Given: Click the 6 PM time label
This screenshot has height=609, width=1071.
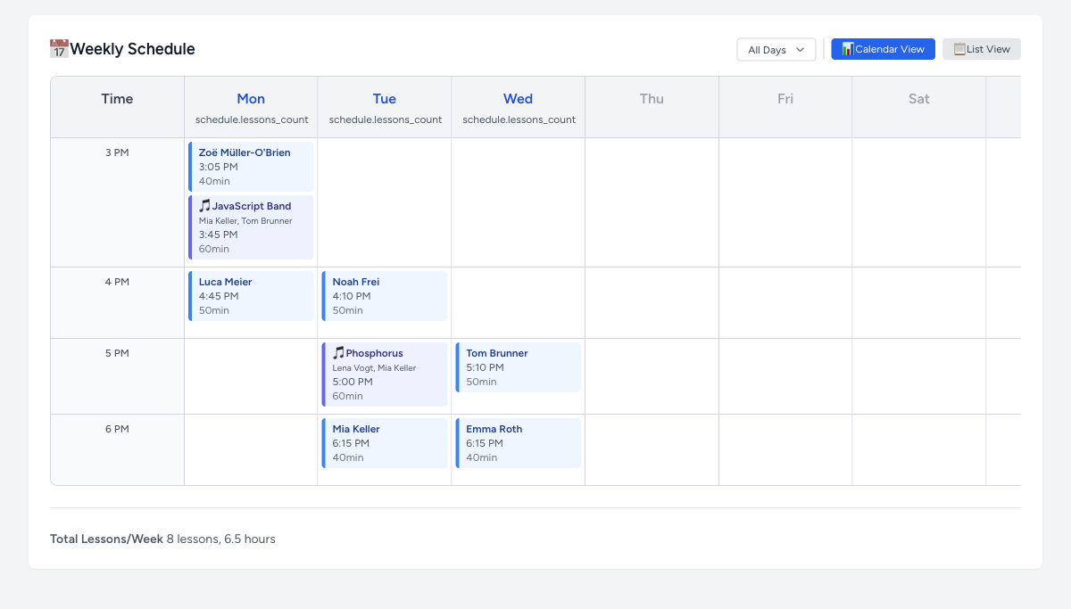Looking at the screenshot, I should tap(117, 429).
